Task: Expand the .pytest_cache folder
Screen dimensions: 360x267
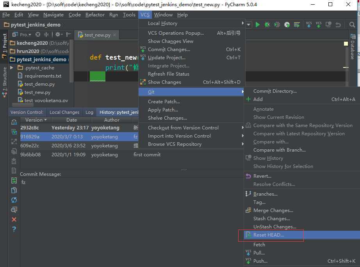Action: 11,67
